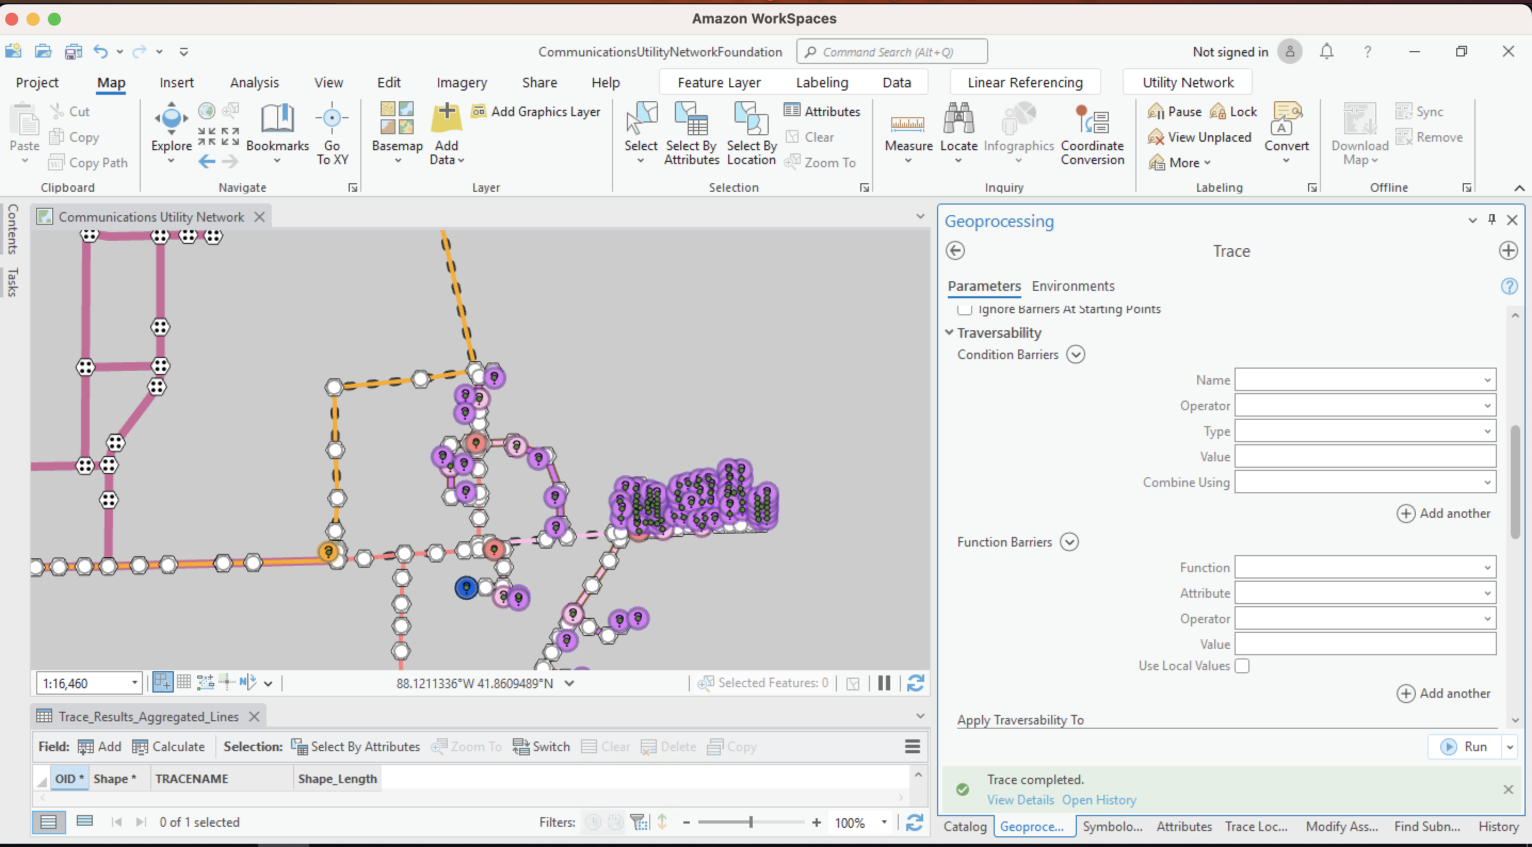Viewport: 1532px width, 847px height.
Task: Open notifications bell
Action: pos(1326,52)
